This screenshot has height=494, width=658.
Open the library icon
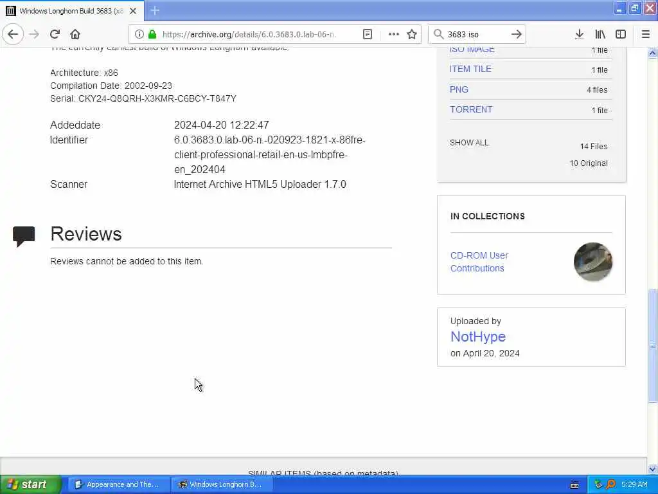600,34
